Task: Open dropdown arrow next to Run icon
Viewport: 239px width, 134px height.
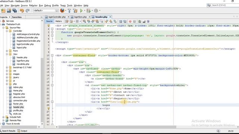Action: pos(85,10)
